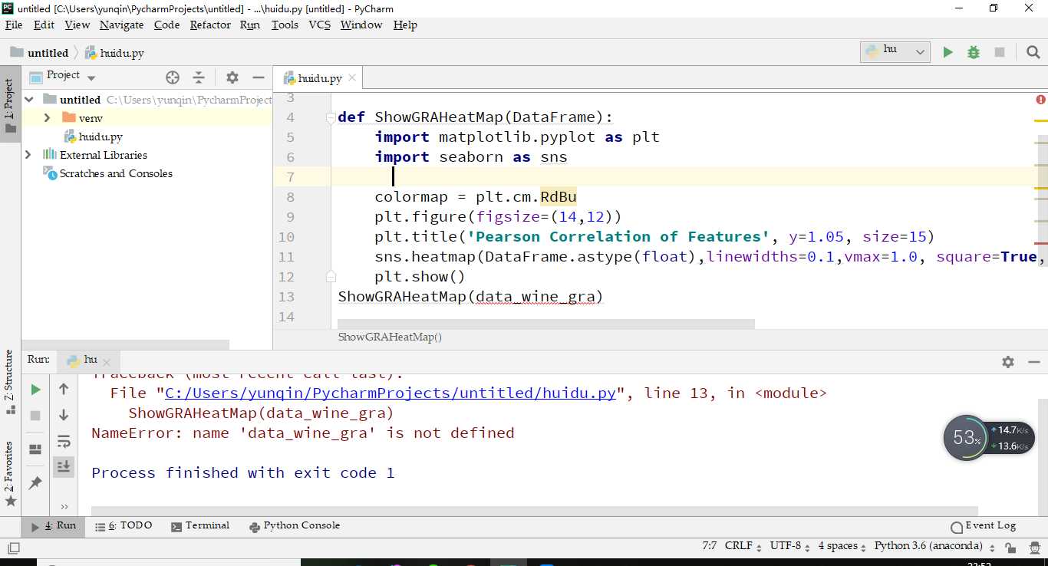
Task: Click cursor position 7:7 in status bar
Action: point(710,546)
